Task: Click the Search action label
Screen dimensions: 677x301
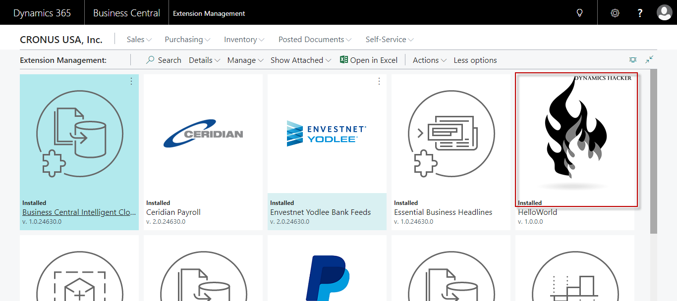Action: coord(169,60)
